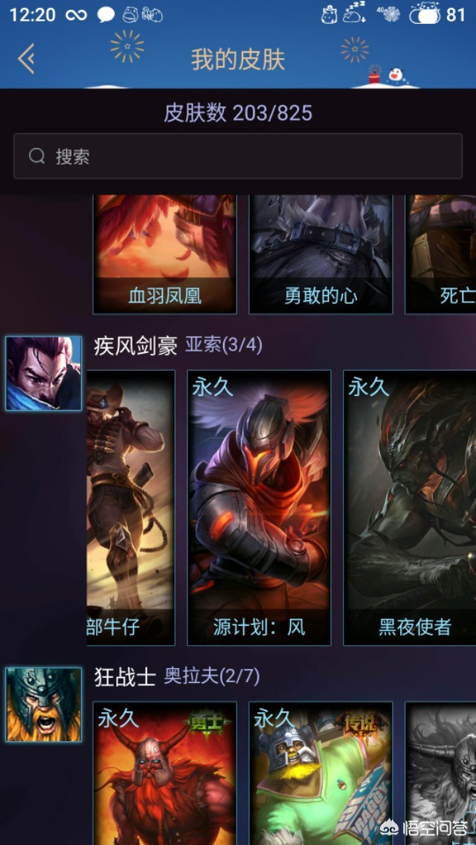The width and height of the screenshot is (476, 845).
Task: Open Olaf 勇士 tagged skin card
Action: pos(165,773)
